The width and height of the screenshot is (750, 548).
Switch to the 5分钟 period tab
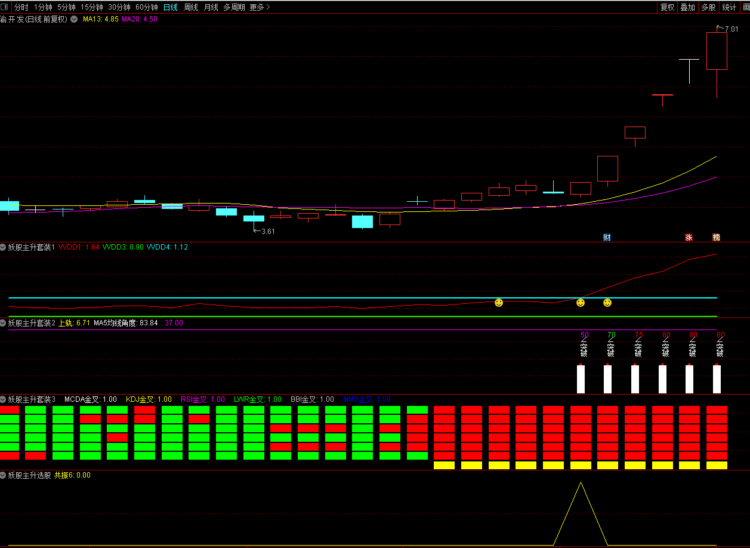pos(66,7)
